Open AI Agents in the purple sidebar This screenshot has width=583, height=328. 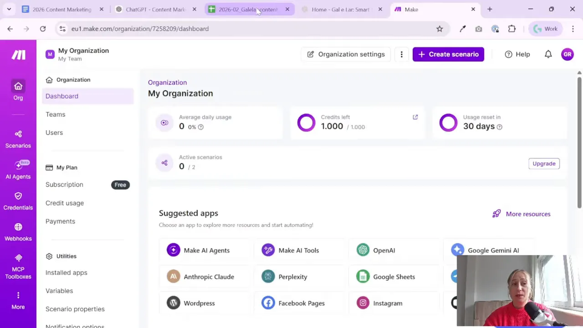click(x=18, y=170)
